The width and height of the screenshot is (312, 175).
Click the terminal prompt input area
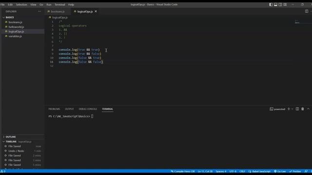point(92,116)
